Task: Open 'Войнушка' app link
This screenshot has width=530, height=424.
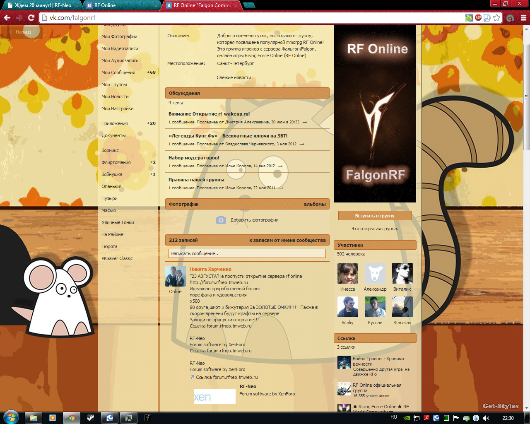Action: (x=112, y=174)
